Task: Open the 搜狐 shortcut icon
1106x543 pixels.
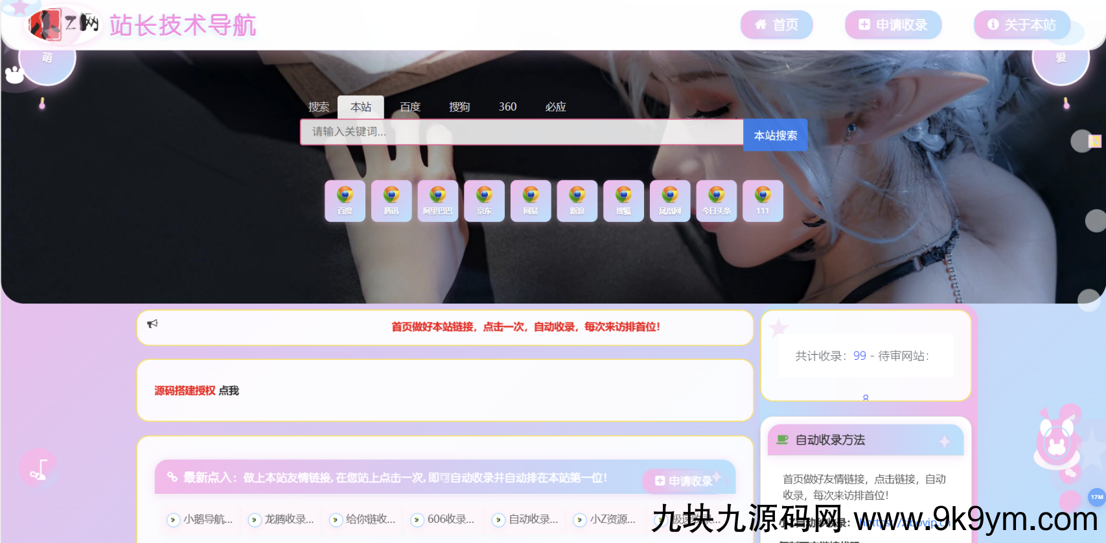Action: tap(623, 201)
